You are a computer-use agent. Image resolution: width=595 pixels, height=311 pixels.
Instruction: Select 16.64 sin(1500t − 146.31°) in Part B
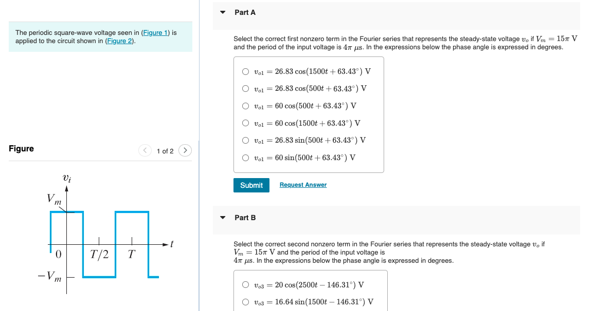click(245, 302)
